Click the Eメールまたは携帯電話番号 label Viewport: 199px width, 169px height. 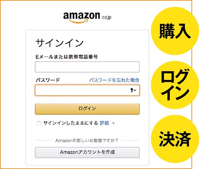pyautogui.click(x=67, y=57)
